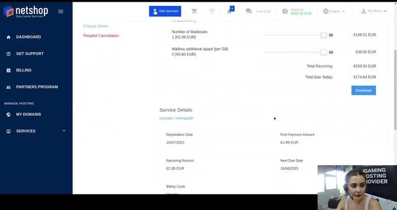Click the Continue button

364,90
